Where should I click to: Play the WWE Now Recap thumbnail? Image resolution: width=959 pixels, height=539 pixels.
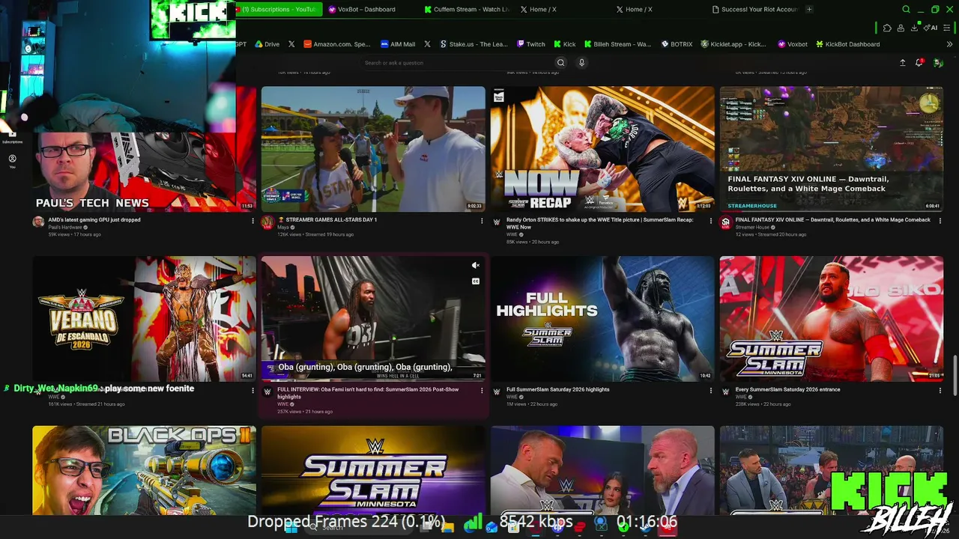(602, 149)
